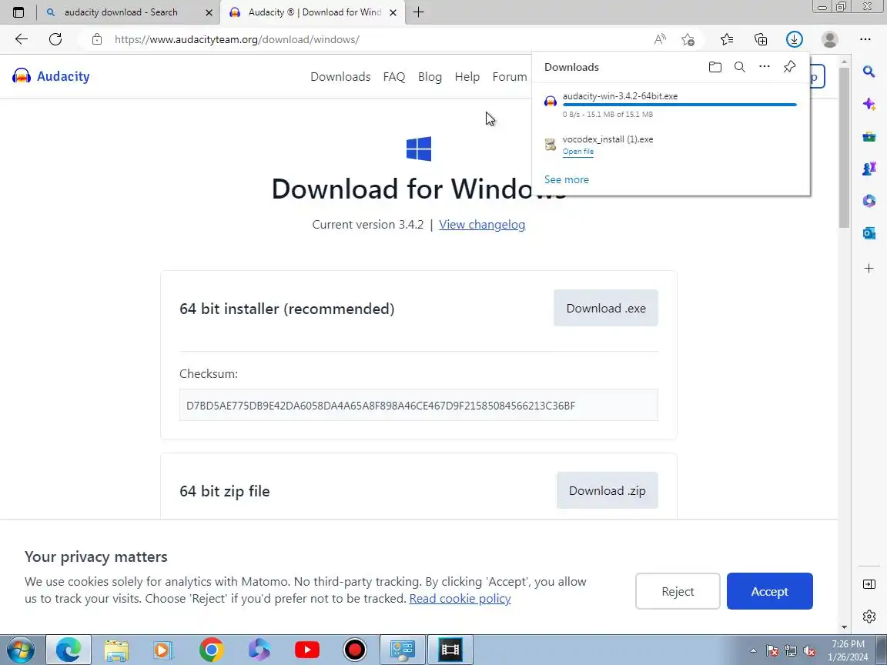Click See more in Downloads panel
887x665 pixels.
pos(566,179)
